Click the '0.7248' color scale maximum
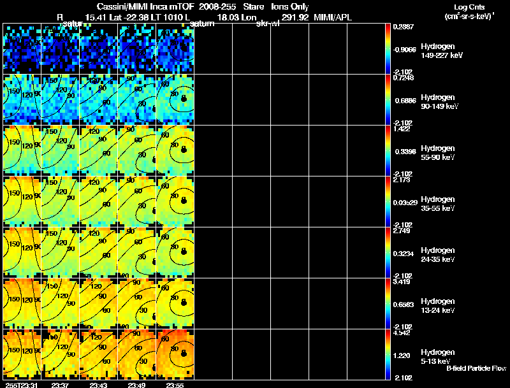This screenshot has height=388, width=510. coord(404,78)
